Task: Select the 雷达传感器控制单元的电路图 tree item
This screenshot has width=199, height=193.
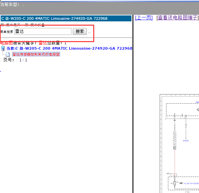Action: click(36, 54)
